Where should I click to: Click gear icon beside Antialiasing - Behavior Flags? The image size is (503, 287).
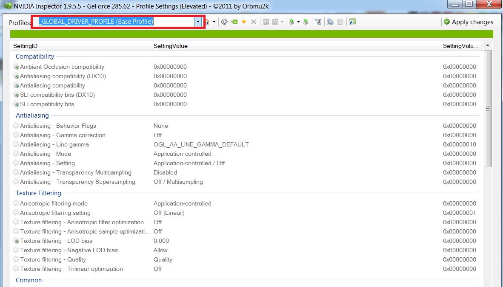(x=16, y=126)
